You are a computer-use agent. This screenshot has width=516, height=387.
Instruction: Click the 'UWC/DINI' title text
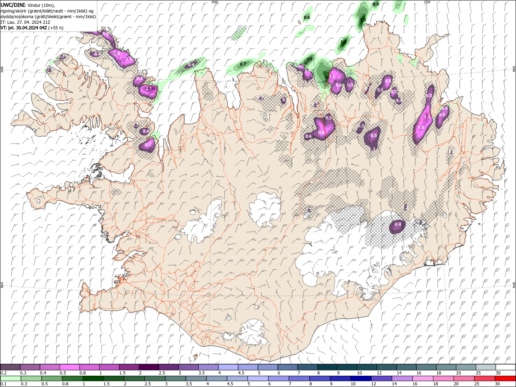pos(12,5)
